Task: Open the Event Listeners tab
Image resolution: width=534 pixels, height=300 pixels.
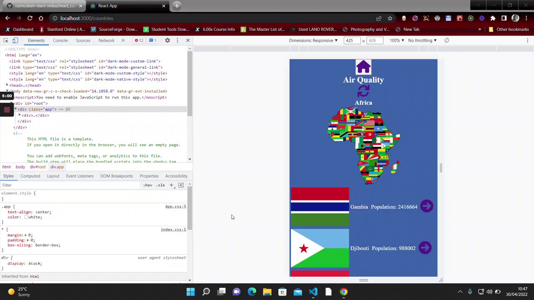Action: click(x=80, y=176)
